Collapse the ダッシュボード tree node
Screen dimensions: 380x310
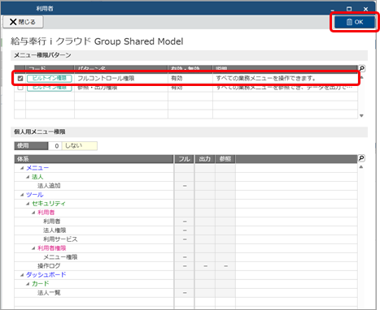[22, 275]
